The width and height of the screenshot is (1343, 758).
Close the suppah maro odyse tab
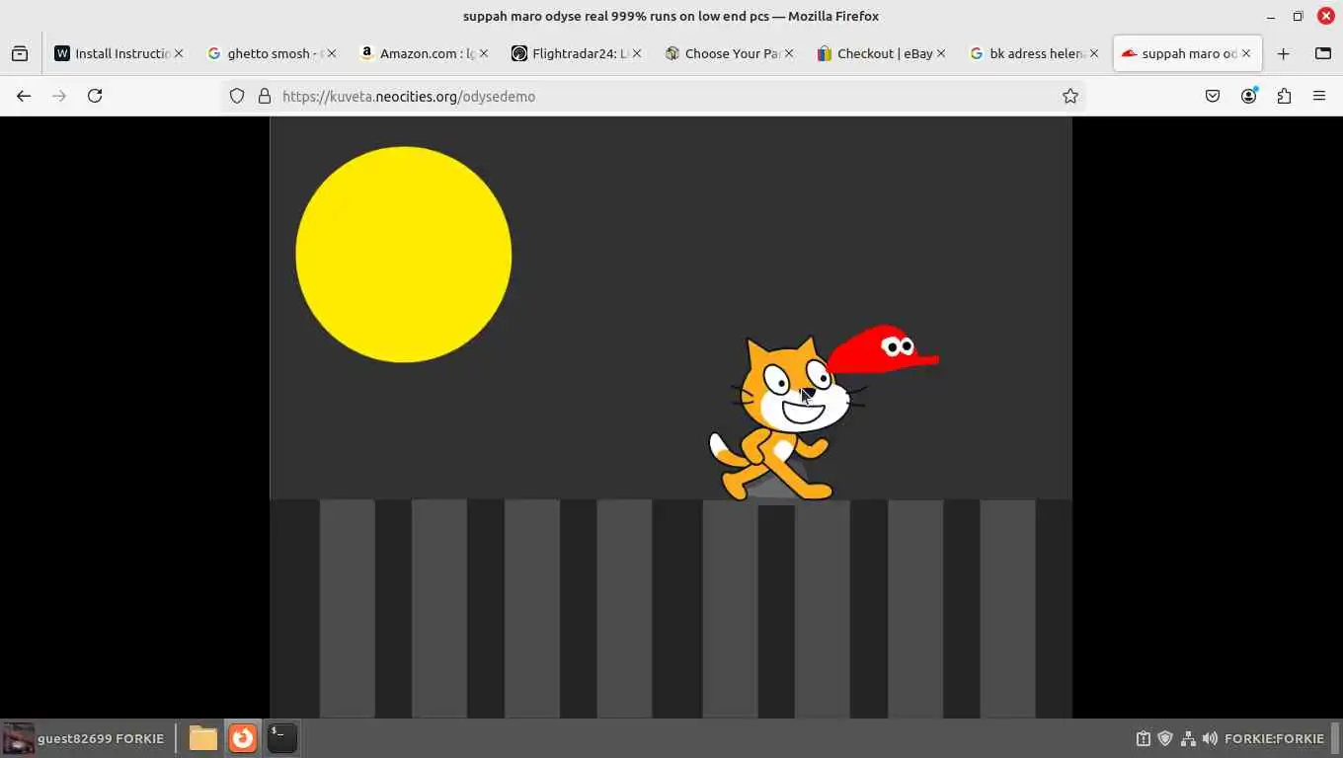click(x=1246, y=53)
